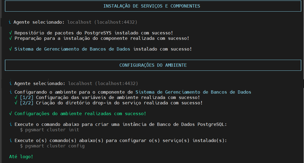Click the info icon beside 'Execute o(s) comando(s)'

click(10, 140)
